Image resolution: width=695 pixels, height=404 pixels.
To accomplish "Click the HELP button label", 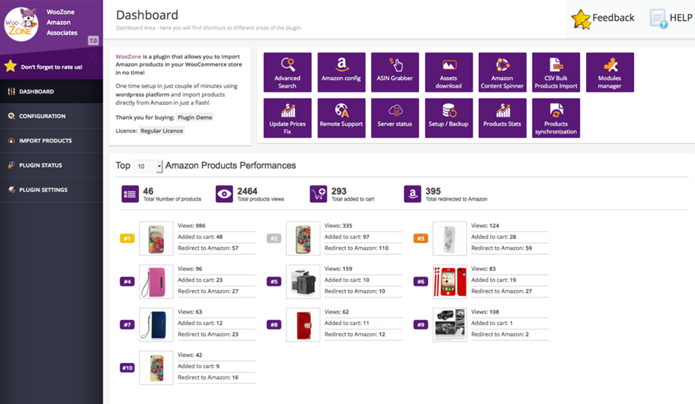I will pyautogui.click(x=681, y=17).
